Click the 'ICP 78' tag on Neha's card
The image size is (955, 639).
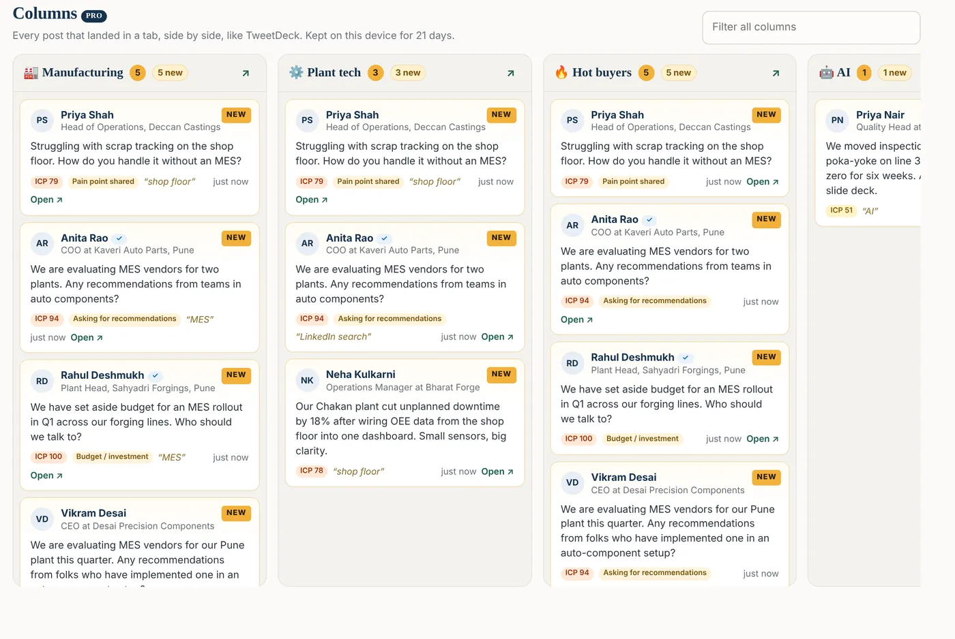tap(312, 471)
